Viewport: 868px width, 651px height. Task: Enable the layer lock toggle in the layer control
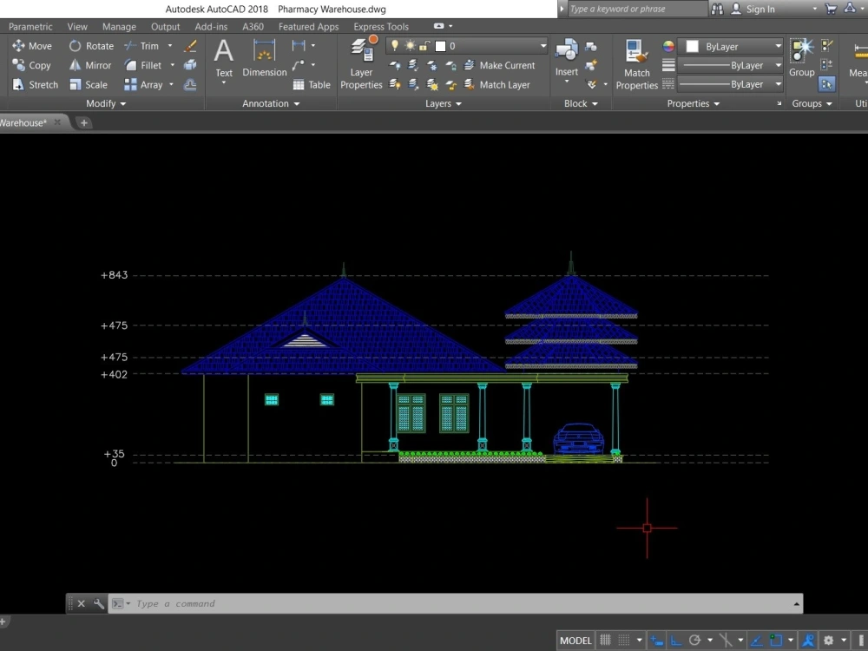(425, 45)
